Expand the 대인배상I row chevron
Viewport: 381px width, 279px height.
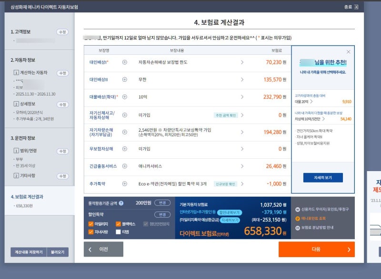(x=242, y=62)
